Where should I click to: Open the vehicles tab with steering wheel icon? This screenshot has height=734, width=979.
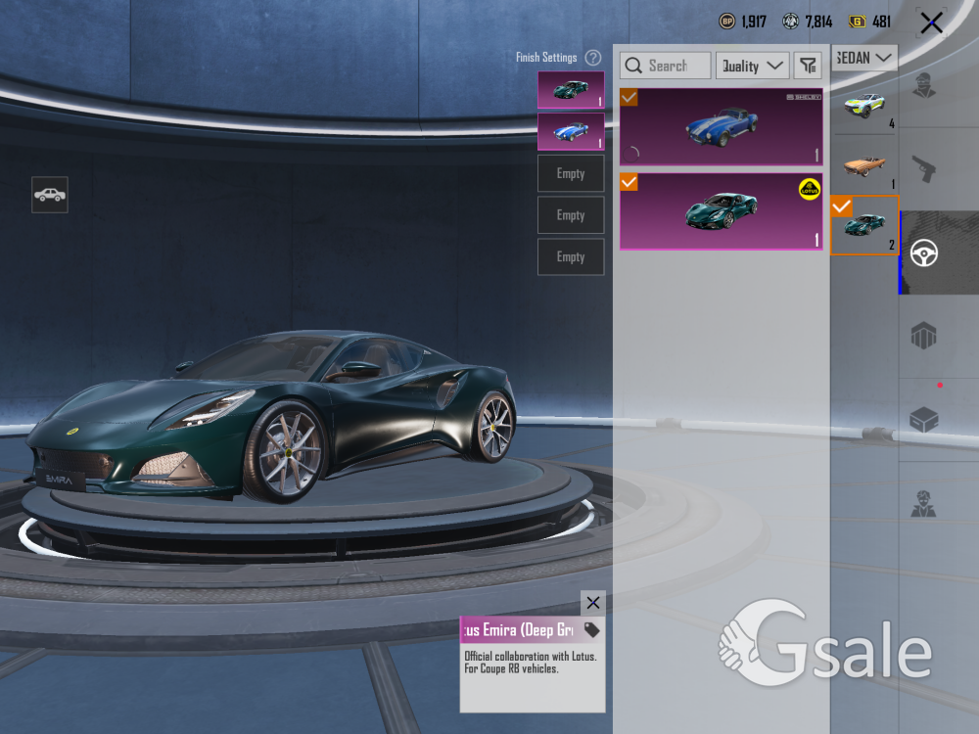point(923,253)
